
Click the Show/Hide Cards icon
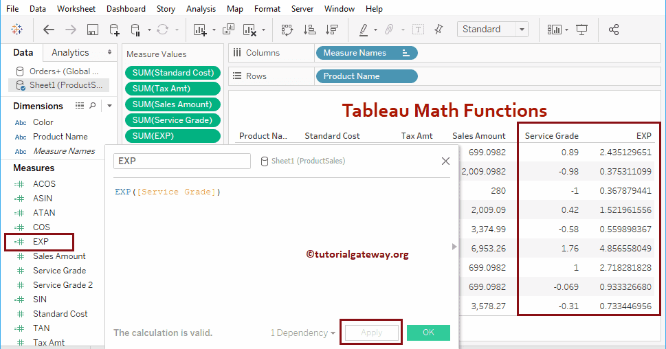[x=554, y=30]
